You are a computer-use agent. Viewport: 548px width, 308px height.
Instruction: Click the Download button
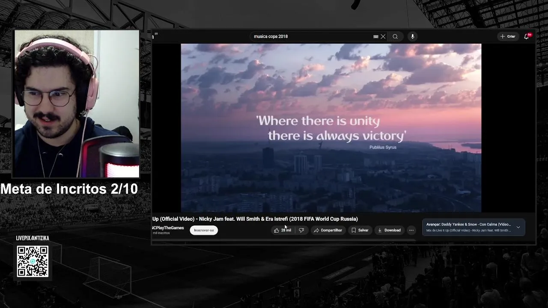coord(389,230)
